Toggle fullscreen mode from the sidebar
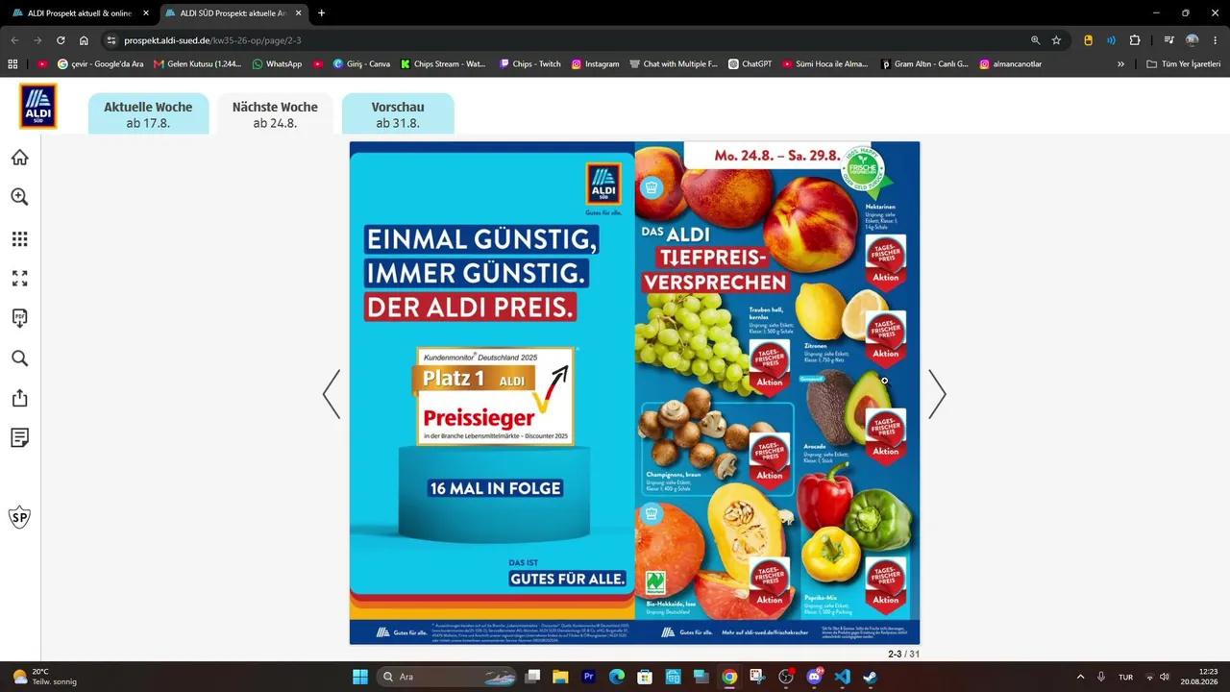Image resolution: width=1230 pixels, height=692 pixels. tap(19, 279)
